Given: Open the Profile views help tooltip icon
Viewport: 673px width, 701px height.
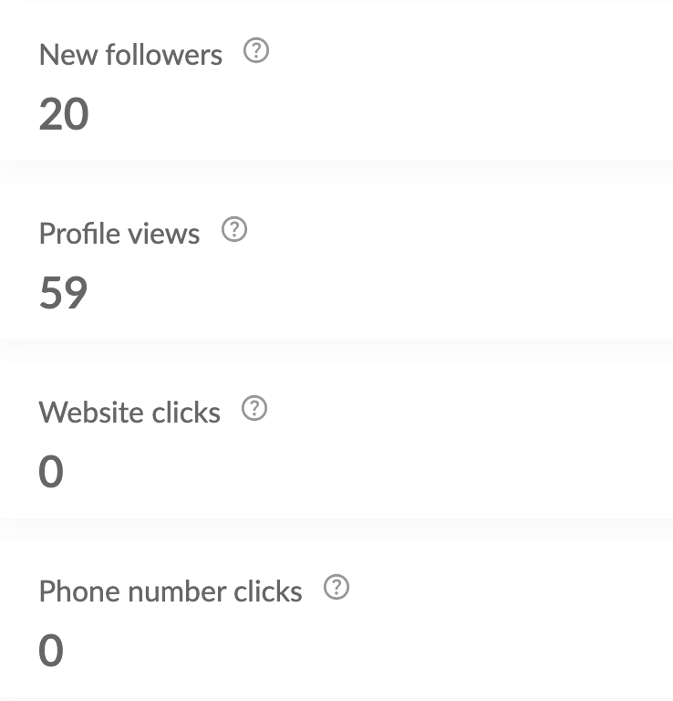Looking at the screenshot, I should click(x=234, y=230).
